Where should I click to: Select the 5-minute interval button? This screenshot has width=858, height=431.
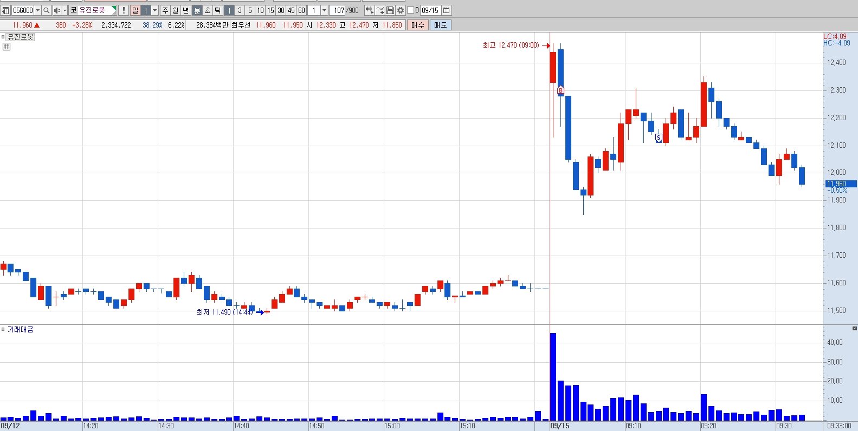250,10
